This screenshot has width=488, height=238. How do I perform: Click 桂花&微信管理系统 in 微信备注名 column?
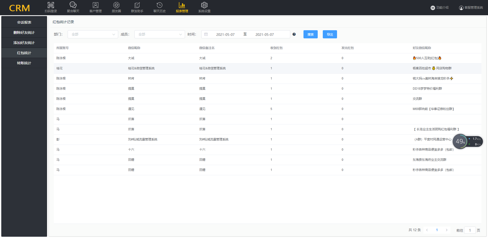click(212, 68)
